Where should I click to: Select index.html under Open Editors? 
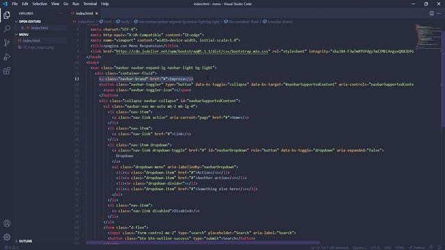(x=40, y=28)
